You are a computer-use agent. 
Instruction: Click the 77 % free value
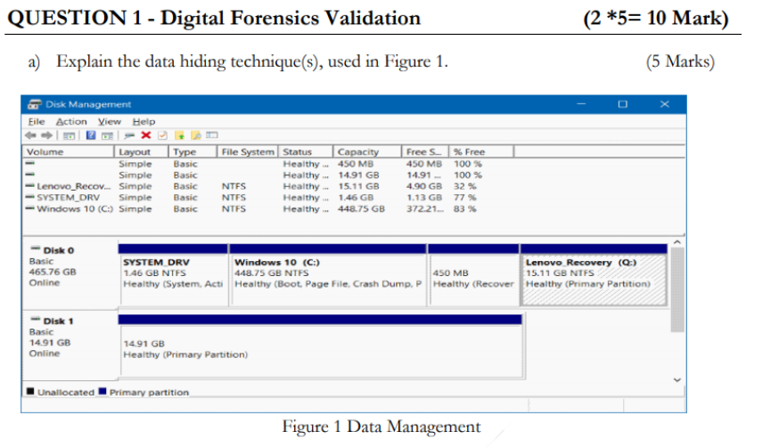click(464, 198)
